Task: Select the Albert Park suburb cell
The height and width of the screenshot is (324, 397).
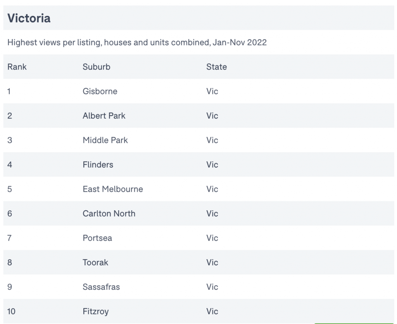Action: click(x=104, y=116)
